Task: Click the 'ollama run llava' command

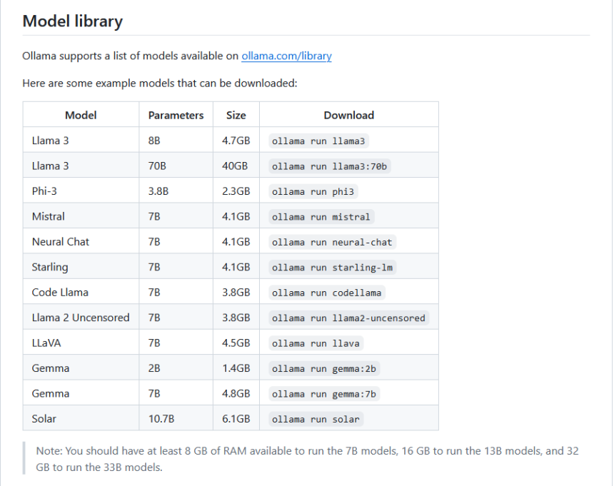Action: click(316, 343)
